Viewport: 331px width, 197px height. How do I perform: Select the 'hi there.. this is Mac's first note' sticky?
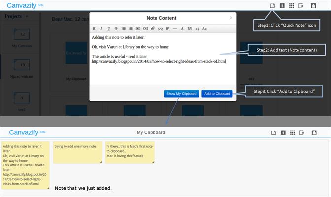pyautogui.click(x=130, y=152)
